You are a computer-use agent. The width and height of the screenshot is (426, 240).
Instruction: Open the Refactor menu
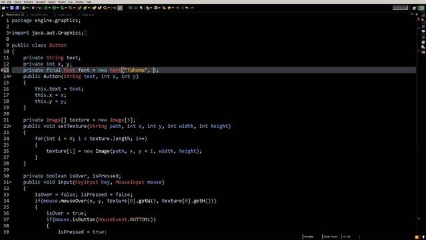click(29, 2)
